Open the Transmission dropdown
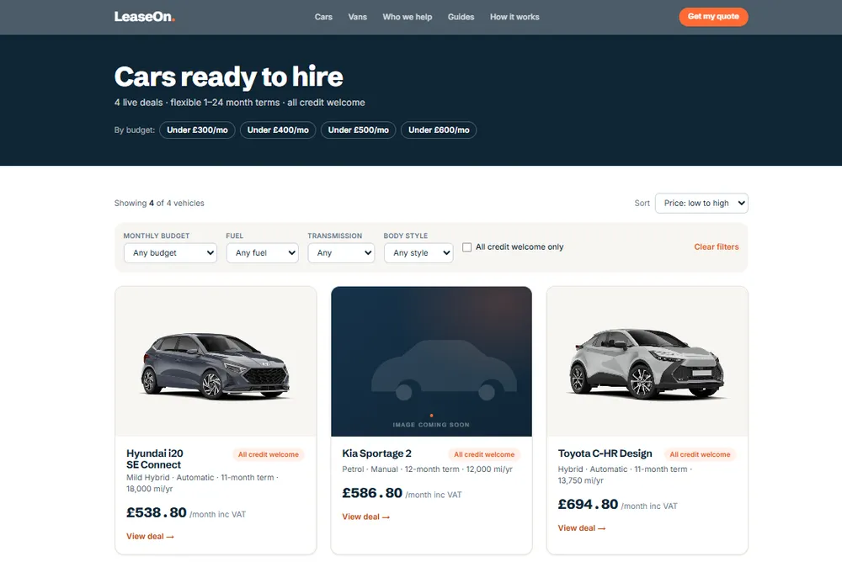The width and height of the screenshot is (842, 567). 341,252
